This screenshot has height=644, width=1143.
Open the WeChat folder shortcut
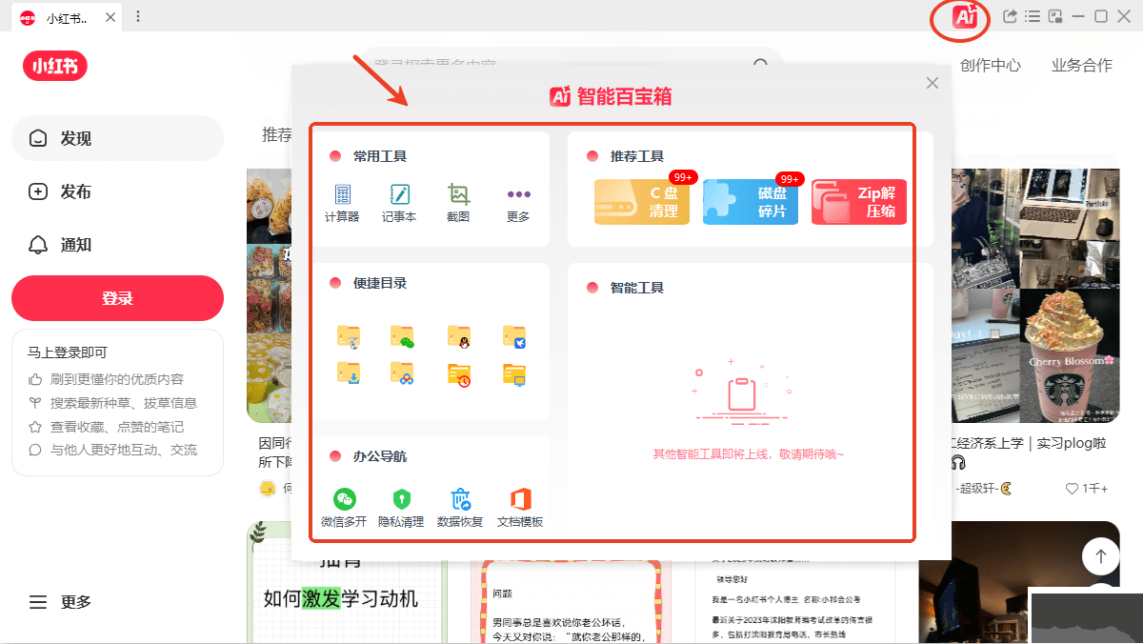click(401, 336)
